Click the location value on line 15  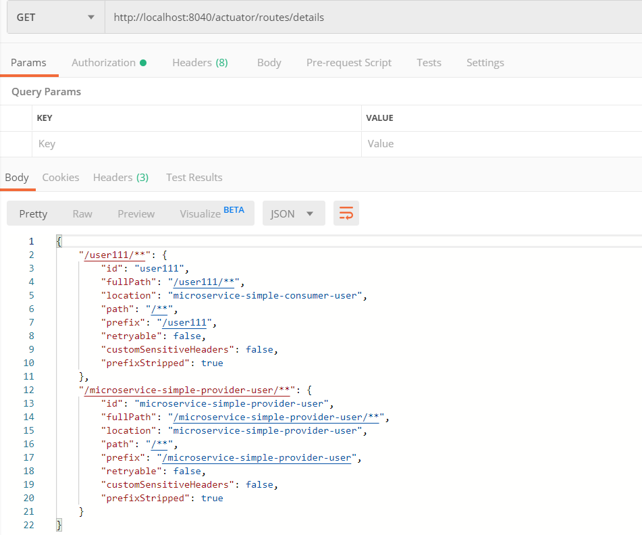[265, 430]
